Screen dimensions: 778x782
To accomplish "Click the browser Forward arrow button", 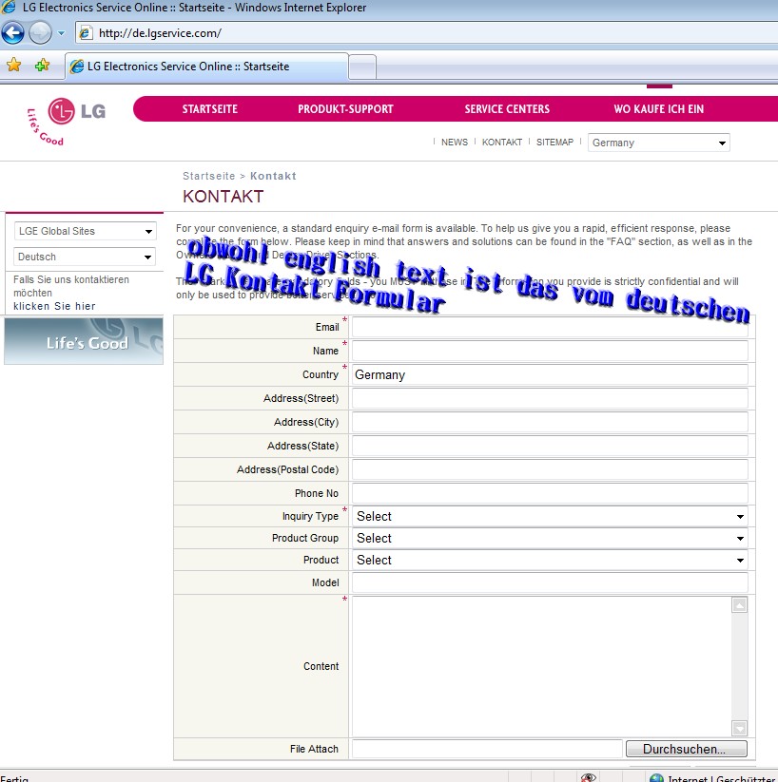I will pos(40,33).
